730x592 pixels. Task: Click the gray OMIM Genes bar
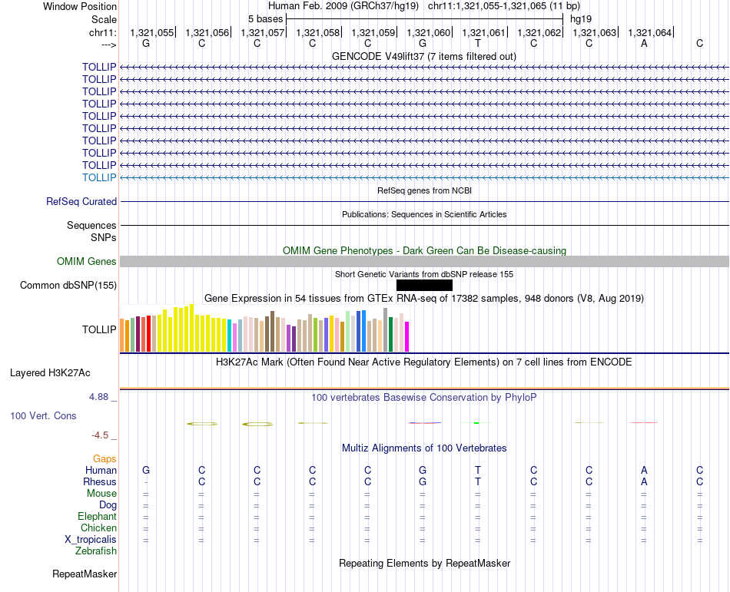pyautogui.click(x=424, y=261)
